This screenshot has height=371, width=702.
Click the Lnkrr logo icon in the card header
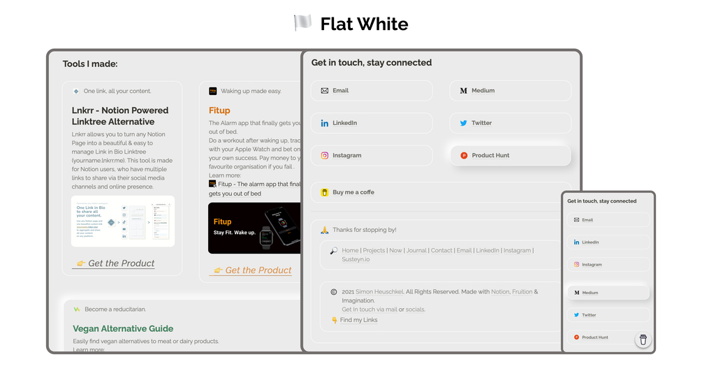click(76, 91)
